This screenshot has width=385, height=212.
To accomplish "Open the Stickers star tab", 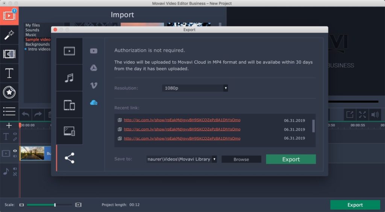I will (9, 92).
